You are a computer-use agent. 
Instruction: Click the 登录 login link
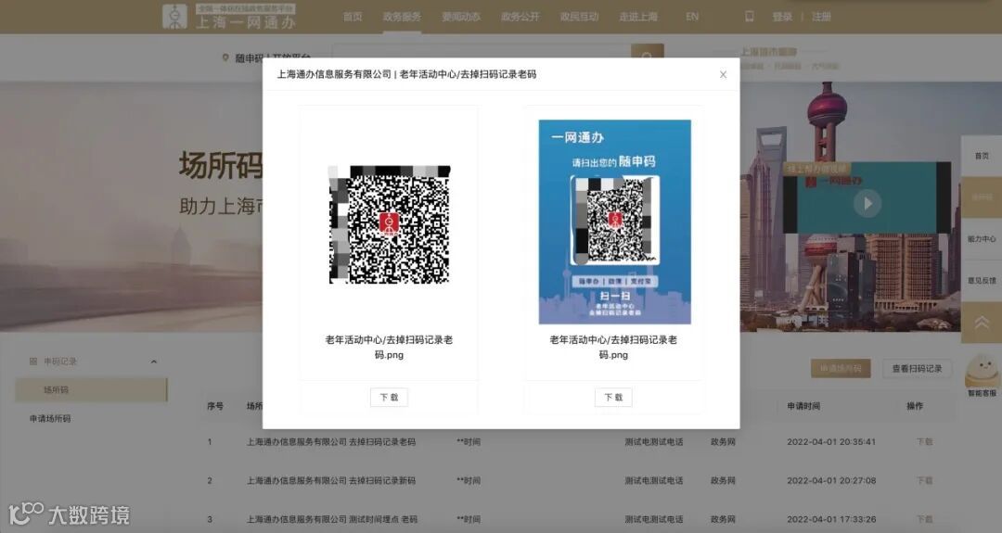coord(782,17)
